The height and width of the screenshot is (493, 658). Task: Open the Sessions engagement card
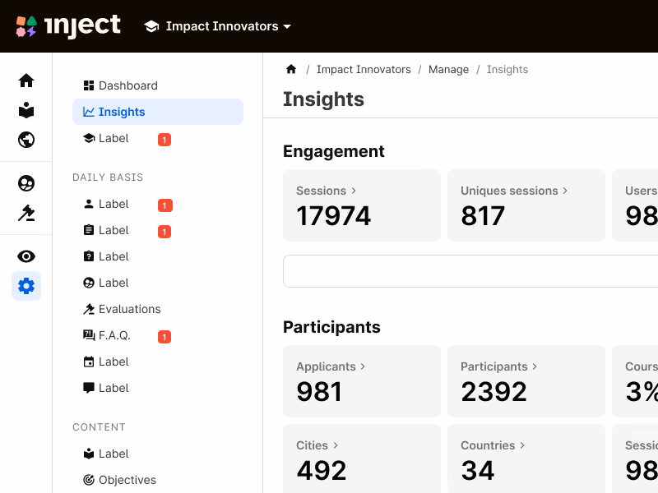point(362,205)
